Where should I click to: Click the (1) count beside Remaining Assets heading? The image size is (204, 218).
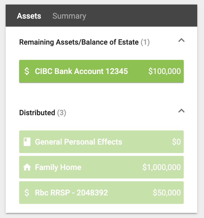[x=145, y=42]
